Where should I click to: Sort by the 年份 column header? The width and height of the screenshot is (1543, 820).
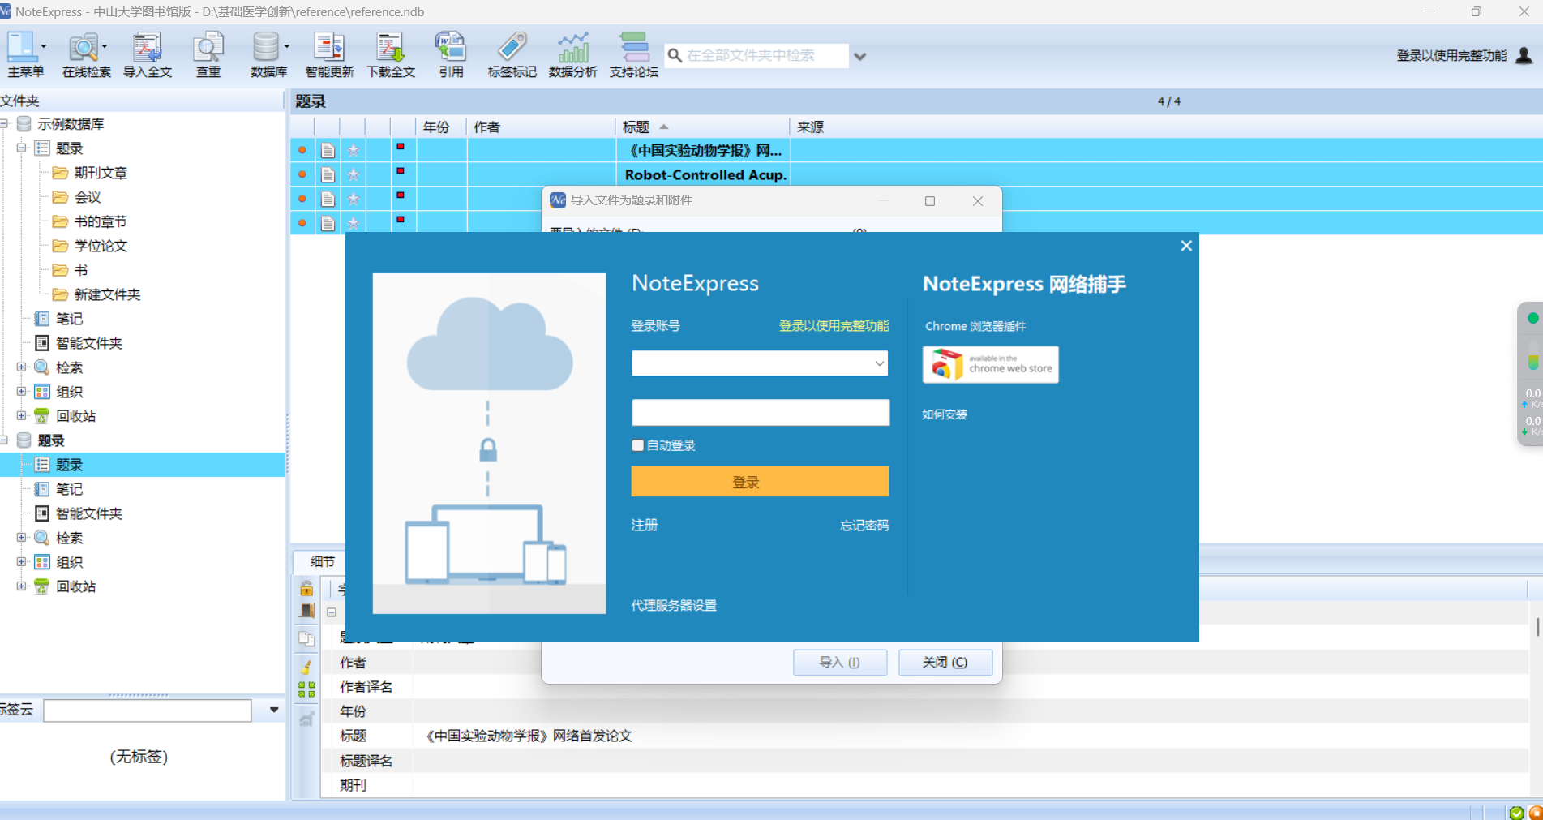[441, 127]
